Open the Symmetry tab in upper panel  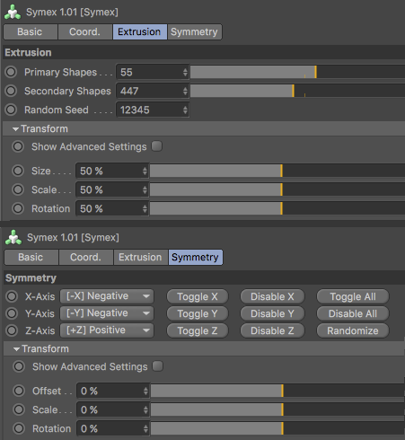(195, 31)
